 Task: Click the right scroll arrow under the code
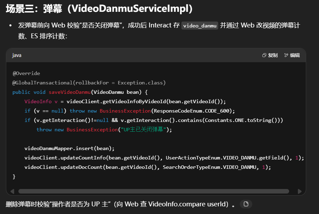pos(300,191)
